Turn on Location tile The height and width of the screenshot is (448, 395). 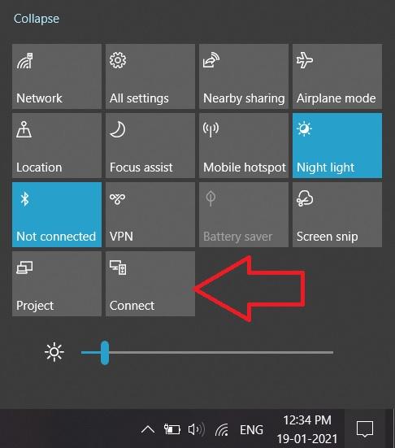[x=57, y=146]
